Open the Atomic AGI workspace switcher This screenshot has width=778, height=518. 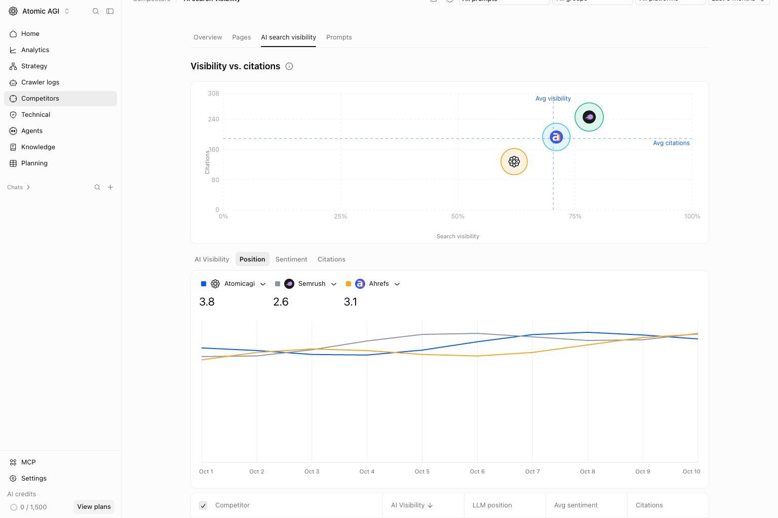tap(40, 11)
